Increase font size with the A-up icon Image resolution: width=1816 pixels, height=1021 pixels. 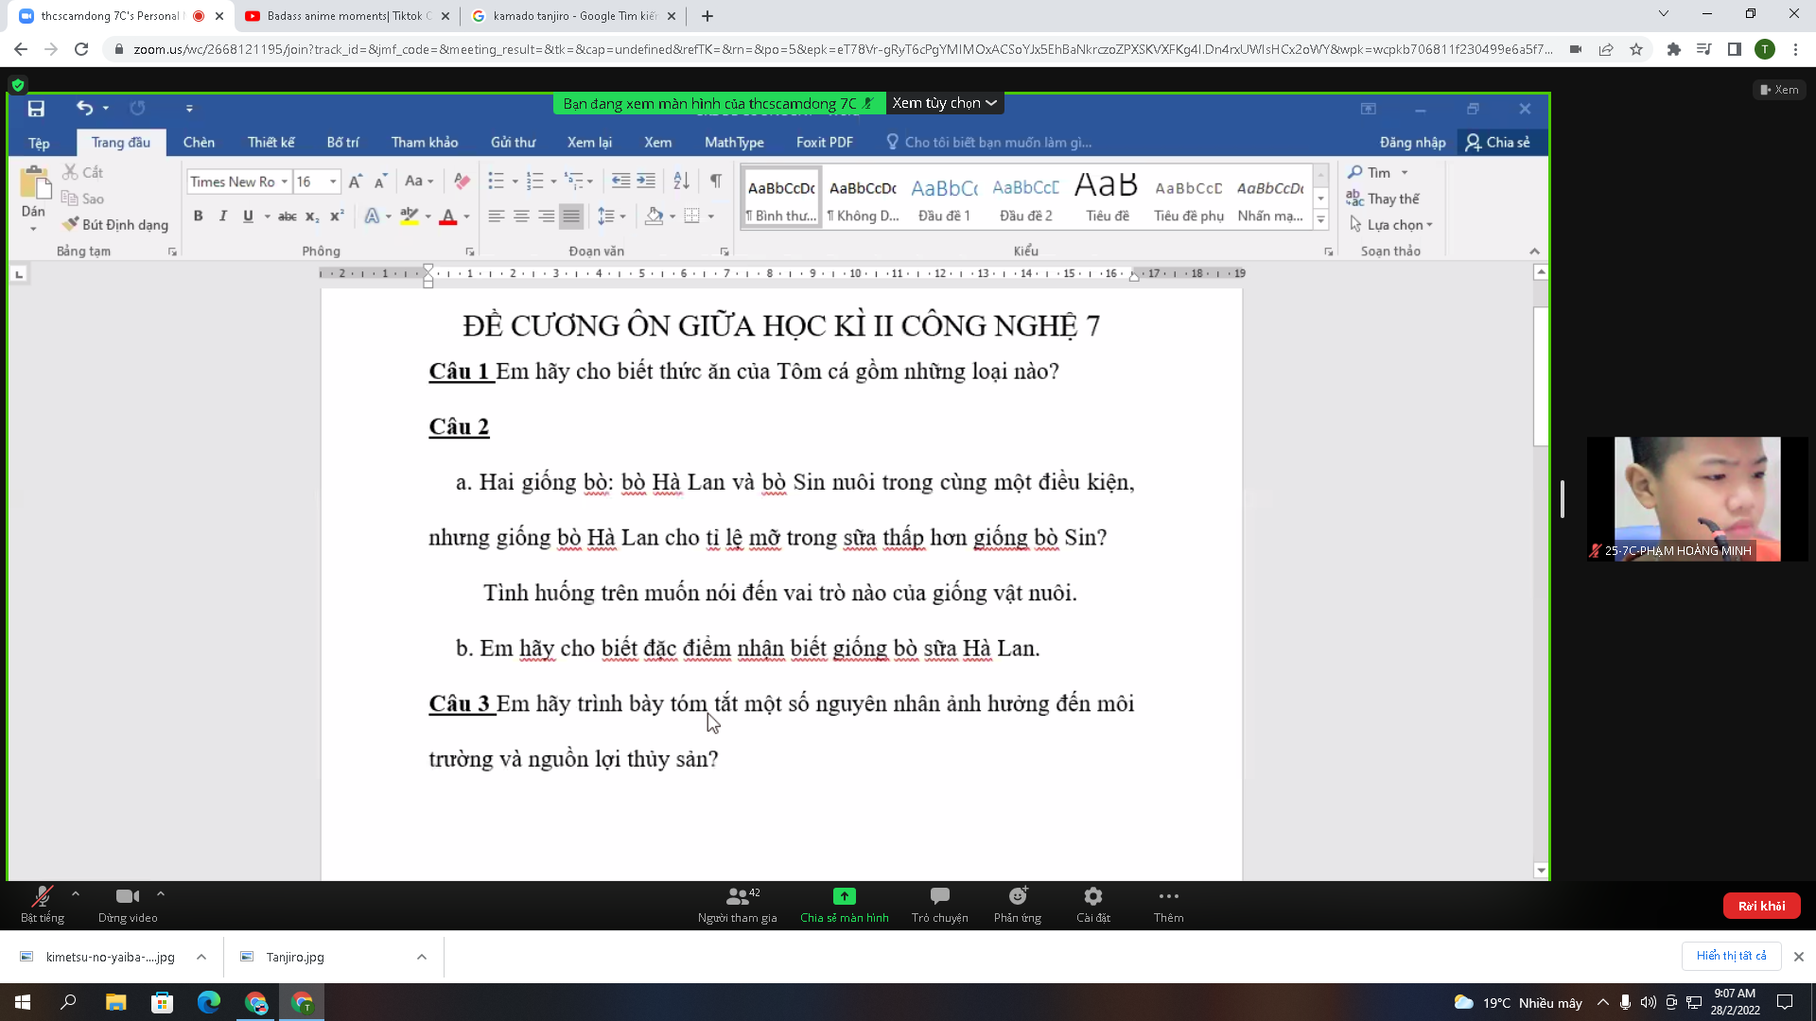coord(355,182)
